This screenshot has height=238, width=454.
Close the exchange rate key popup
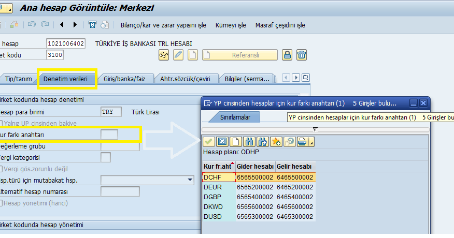423,103
